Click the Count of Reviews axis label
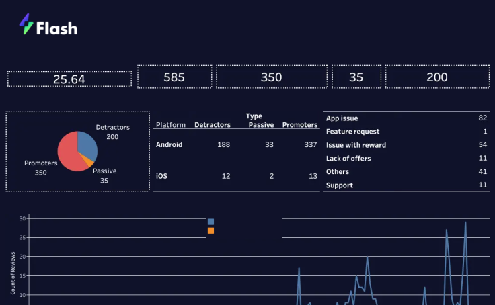 click(x=13, y=273)
